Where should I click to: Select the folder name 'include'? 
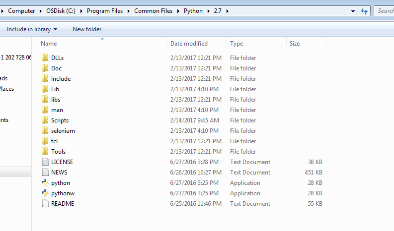61,78
